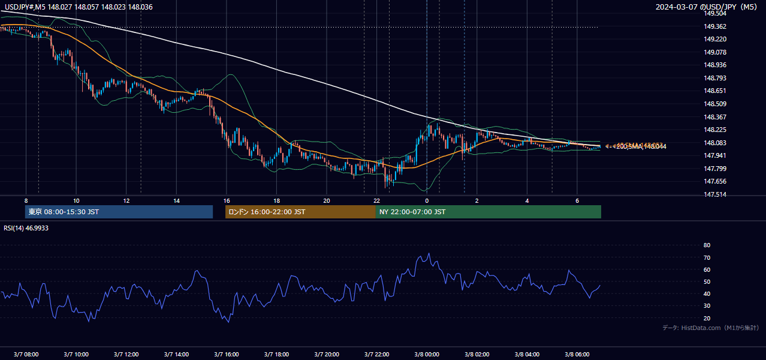Click the 147.656 price axis label
This screenshot has width=766, height=360.
714,181
